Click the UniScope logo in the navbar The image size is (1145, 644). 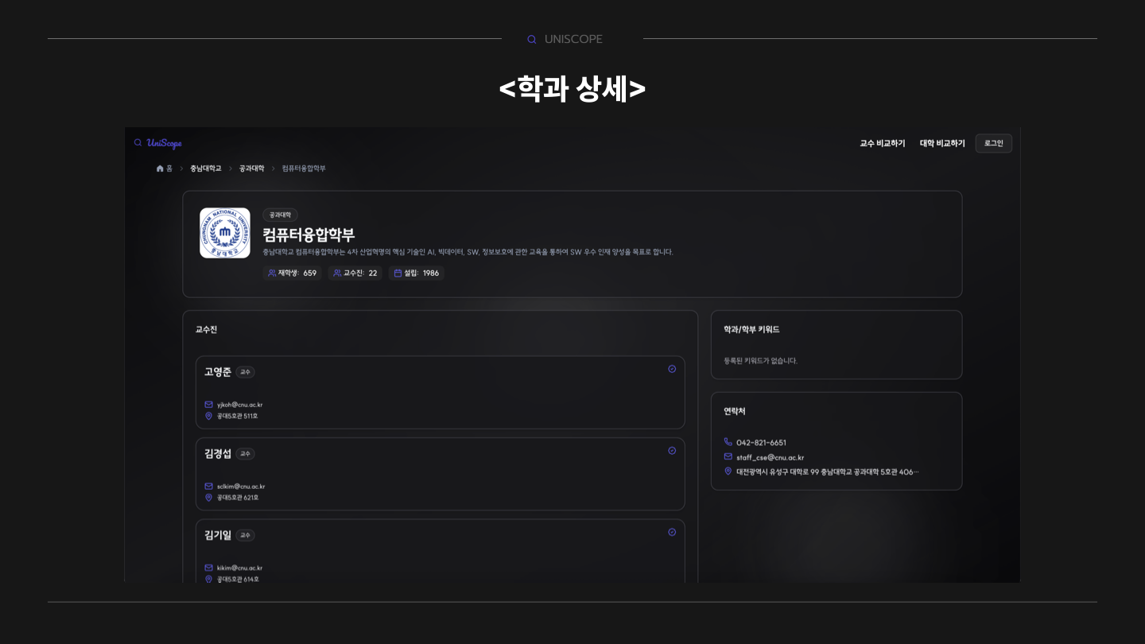(157, 143)
